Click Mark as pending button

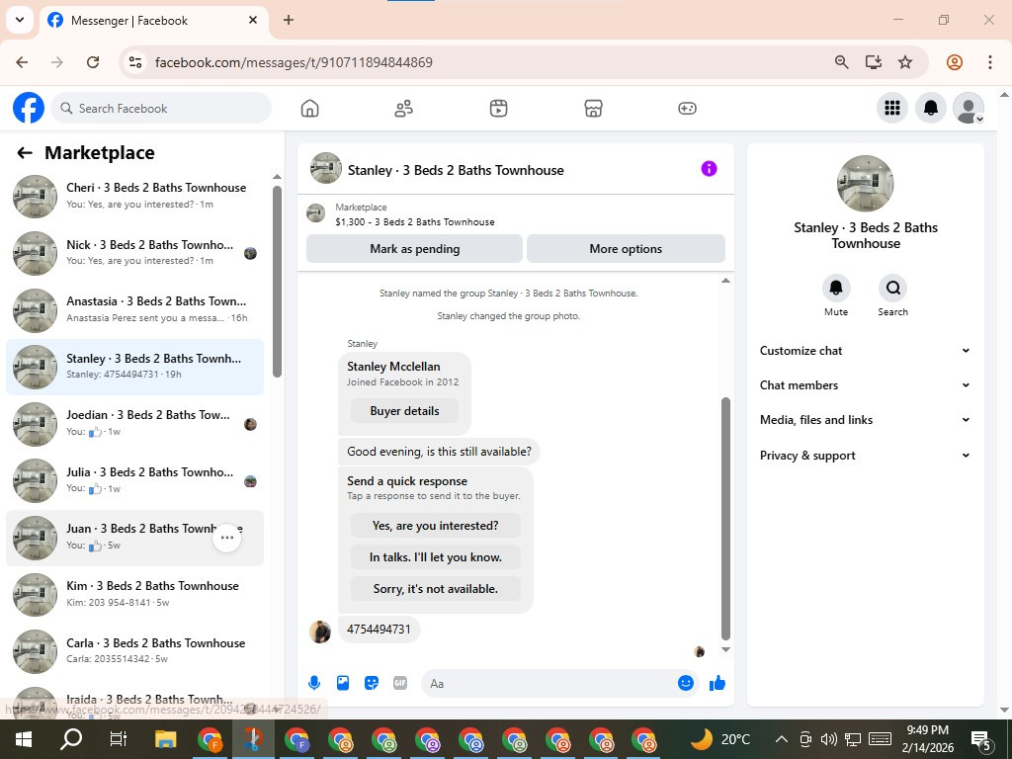pyautogui.click(x=414, y=248)
